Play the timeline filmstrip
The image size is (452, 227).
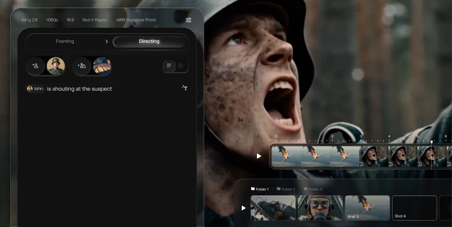click(x=259, y=156)
